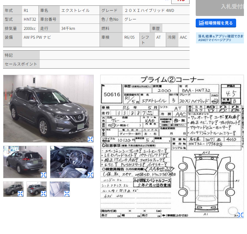Image resolution: width=247 pixels, height=234 pixels.
Task: Select the inspection date R6/05
Action: (x=129, y=37)
